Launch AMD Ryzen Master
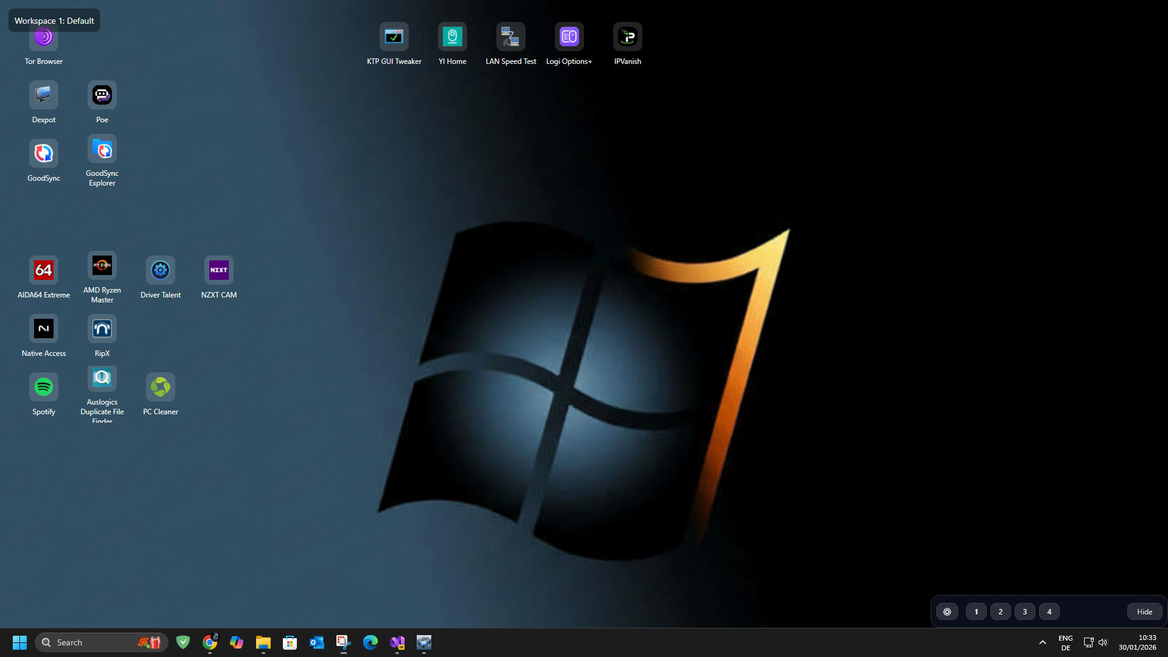This screenshot has height=657, width=1168. pos(102,265)
